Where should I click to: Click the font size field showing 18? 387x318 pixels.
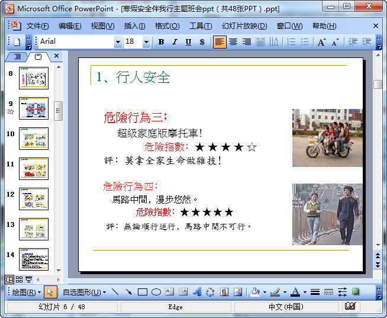click(133, 41)
